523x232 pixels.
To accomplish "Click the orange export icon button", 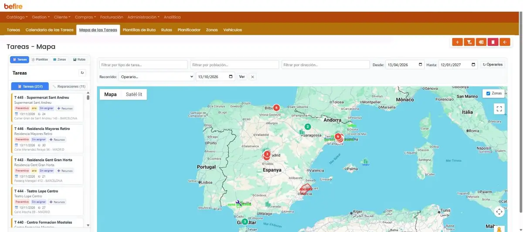I will [x=481, y=42].
